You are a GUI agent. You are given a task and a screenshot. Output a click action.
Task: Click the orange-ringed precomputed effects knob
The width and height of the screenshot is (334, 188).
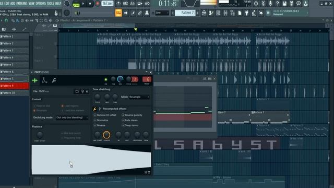point(106,135)
